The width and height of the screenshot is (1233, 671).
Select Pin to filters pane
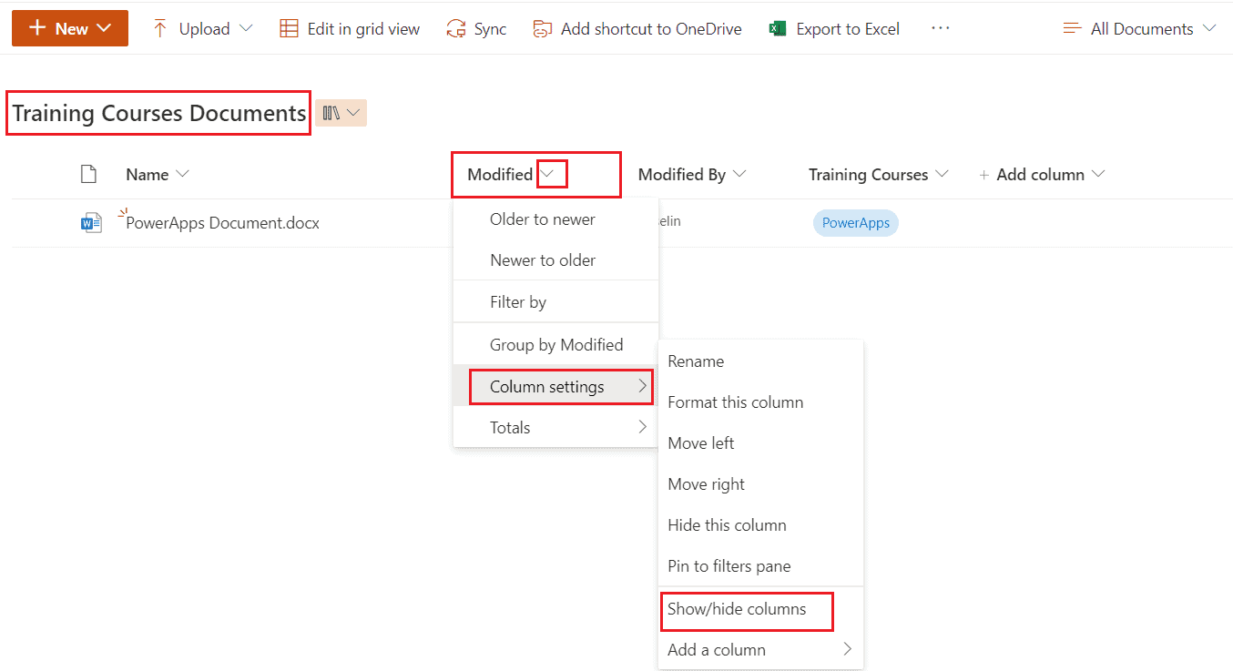click(760, 565)
